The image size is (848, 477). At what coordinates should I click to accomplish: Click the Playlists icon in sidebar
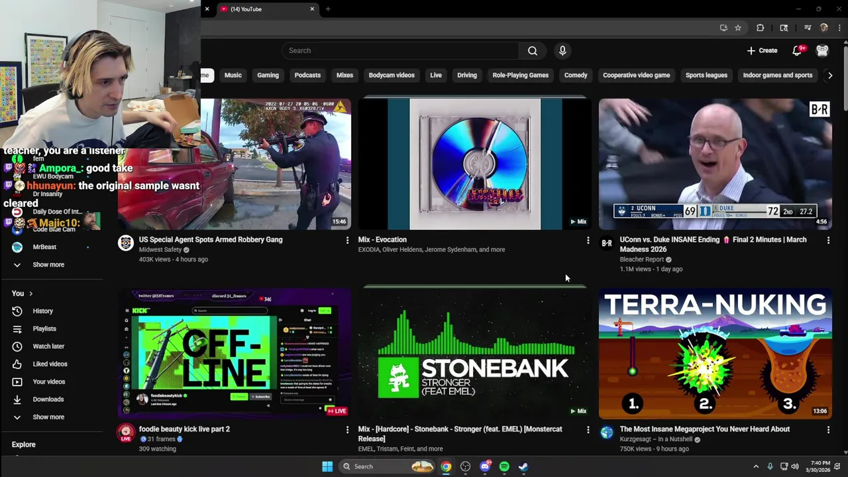point(17,329)
